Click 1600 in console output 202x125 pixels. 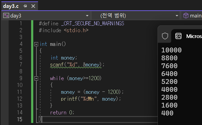(169, 105)
